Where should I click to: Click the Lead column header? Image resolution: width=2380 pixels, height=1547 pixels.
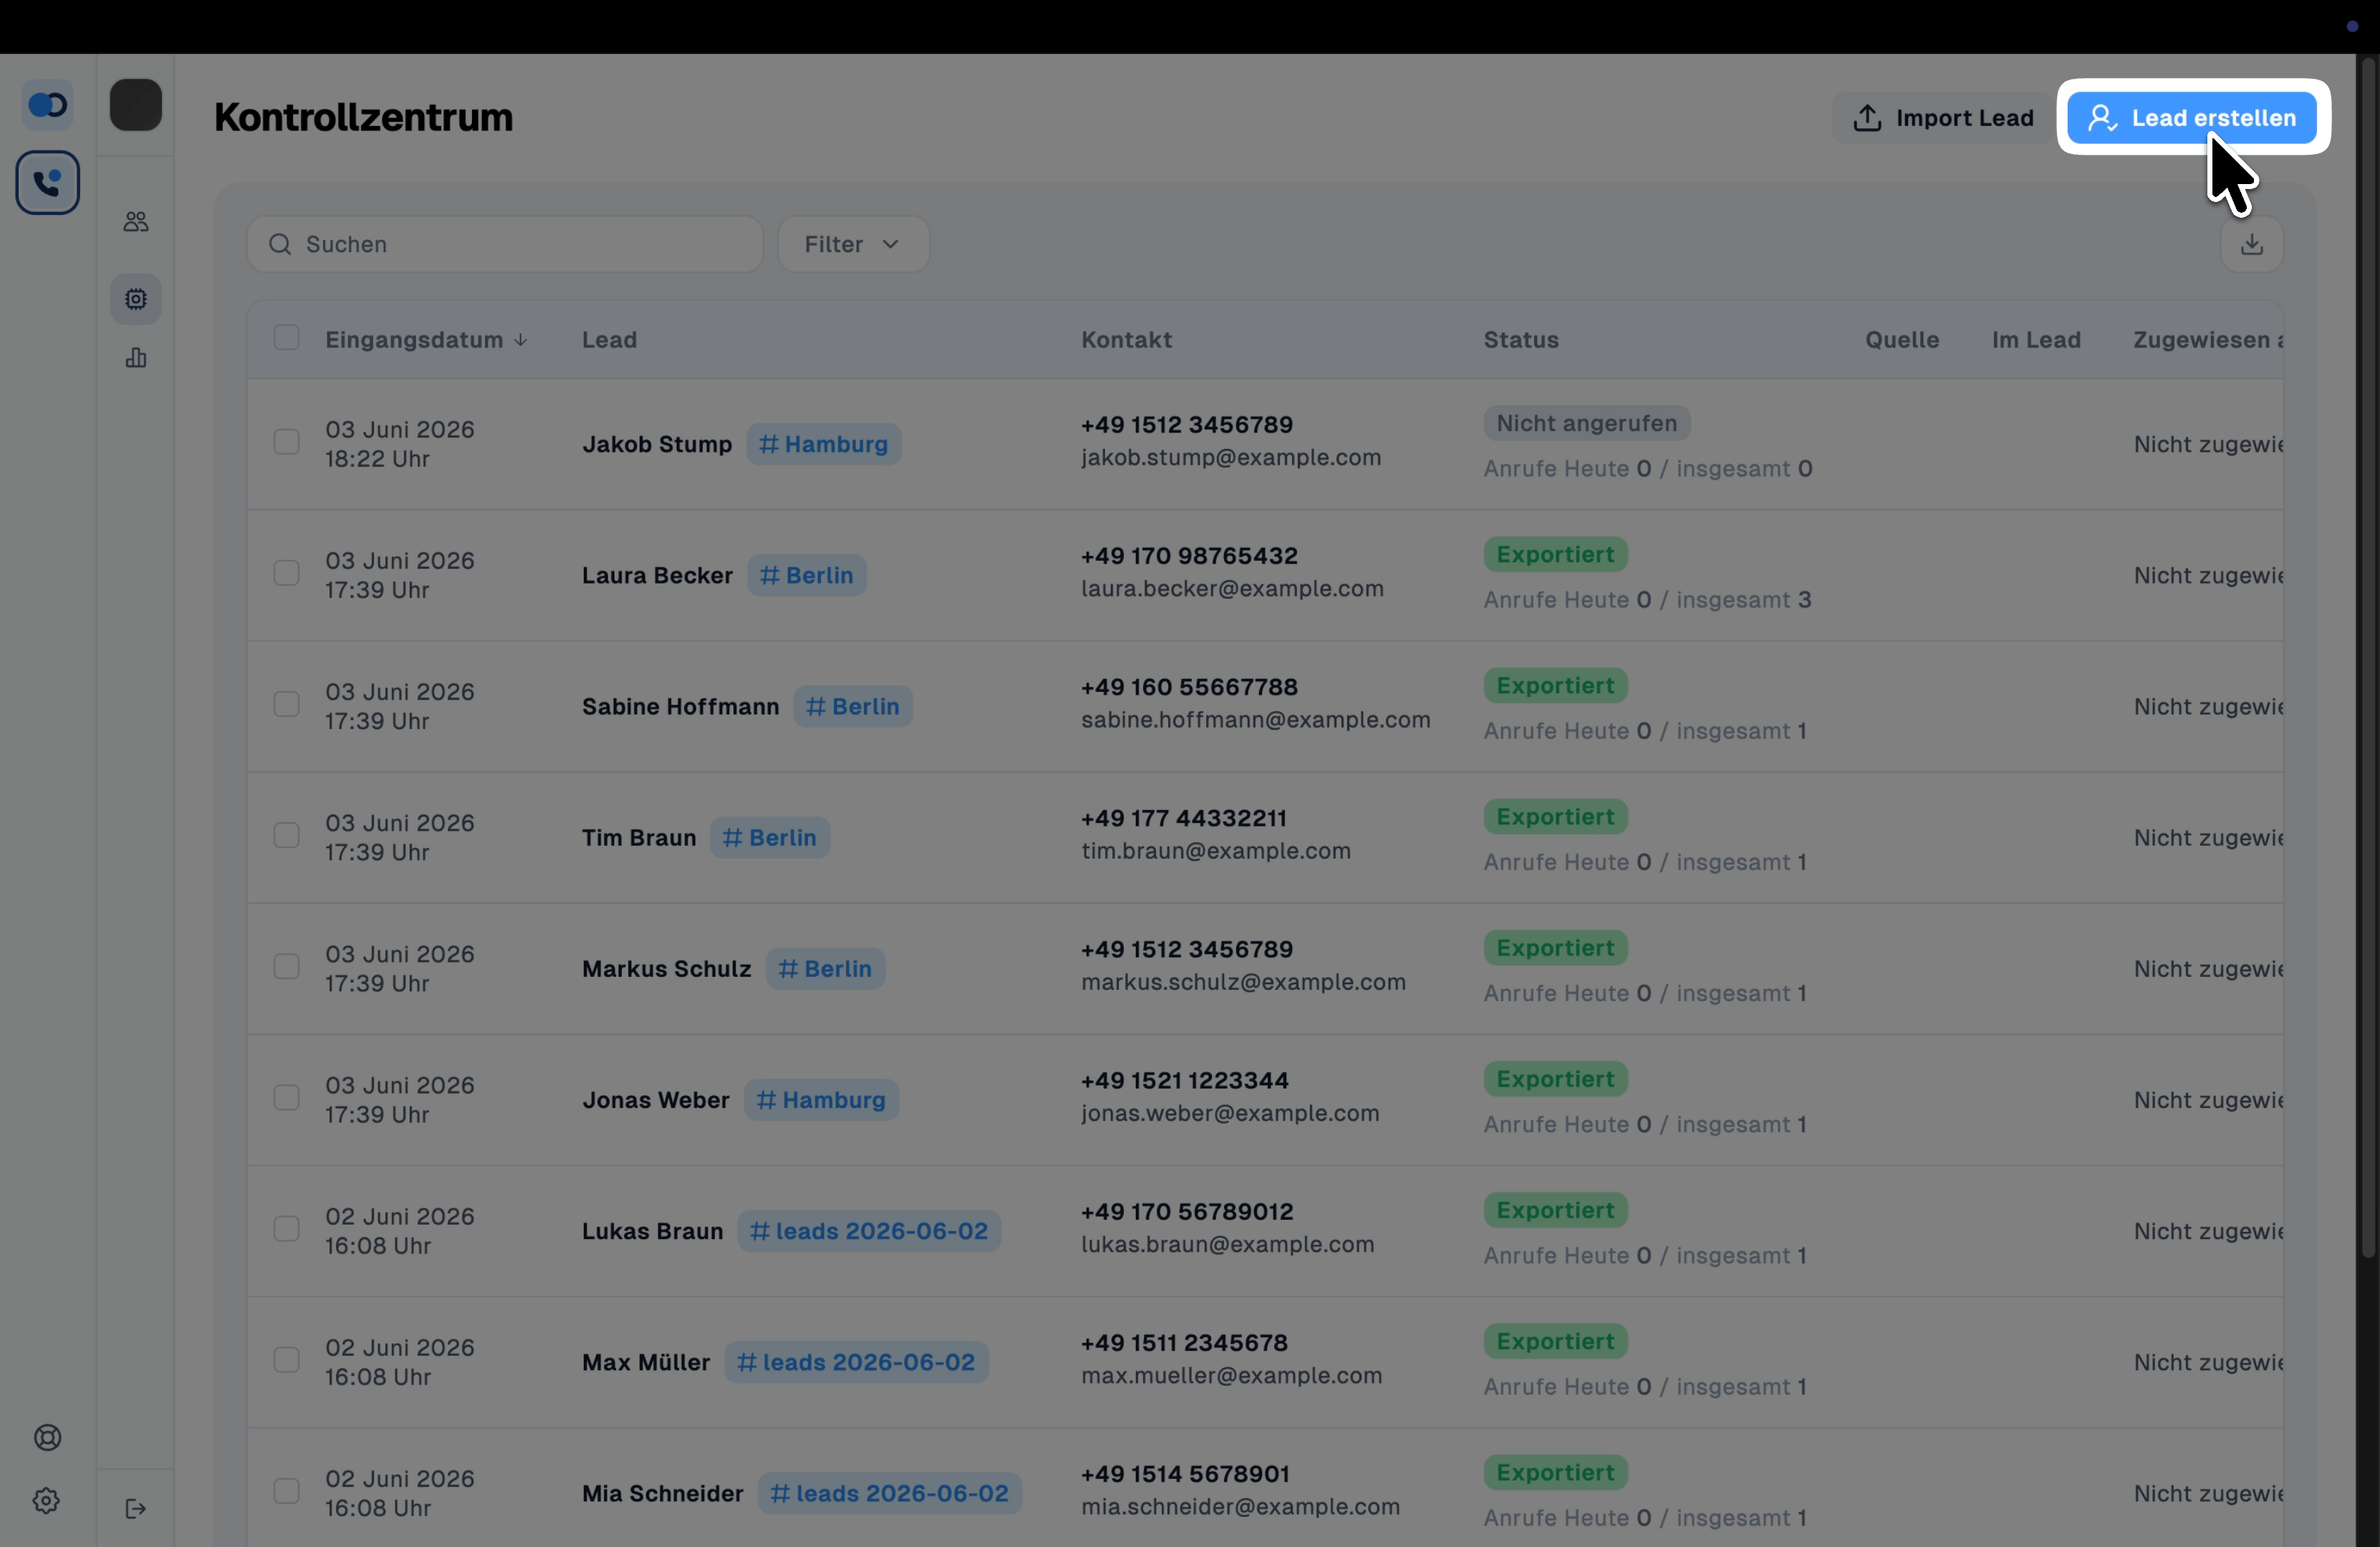(609, 340)
